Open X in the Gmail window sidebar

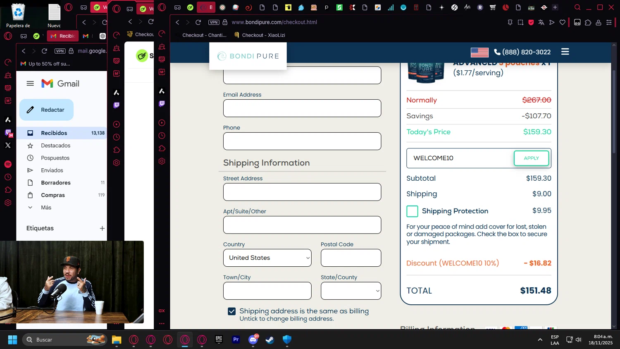click(8, 145)
